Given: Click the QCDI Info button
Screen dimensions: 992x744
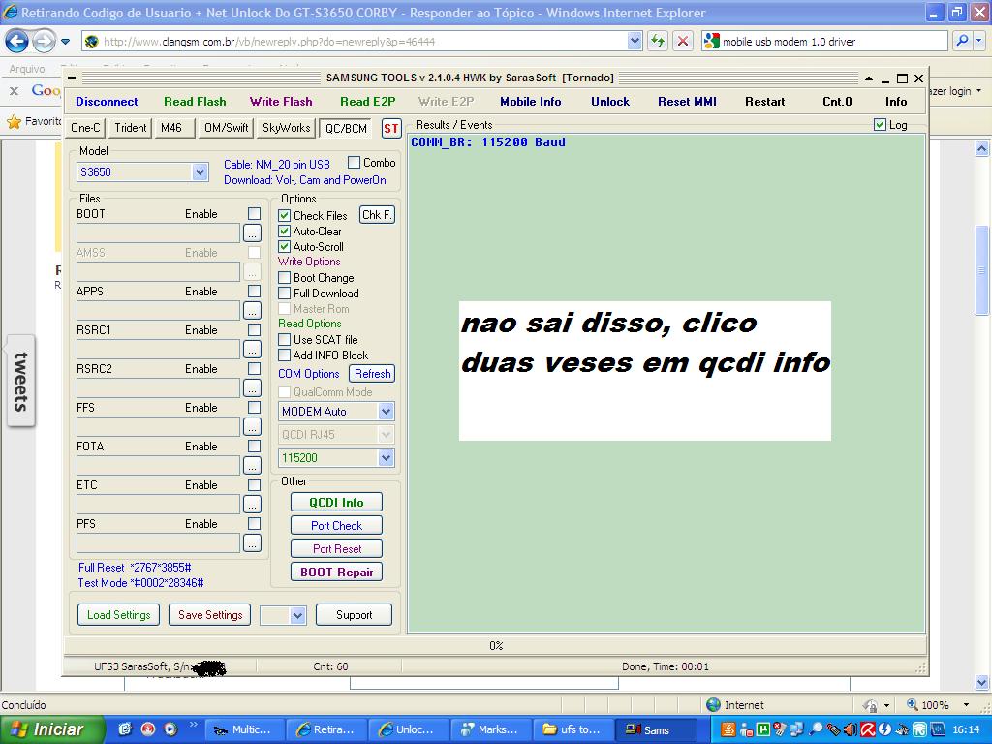Looking at the screenshot, I should point(336,503).
